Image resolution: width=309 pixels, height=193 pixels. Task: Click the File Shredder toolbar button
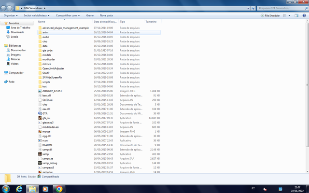tap(270, 15)
